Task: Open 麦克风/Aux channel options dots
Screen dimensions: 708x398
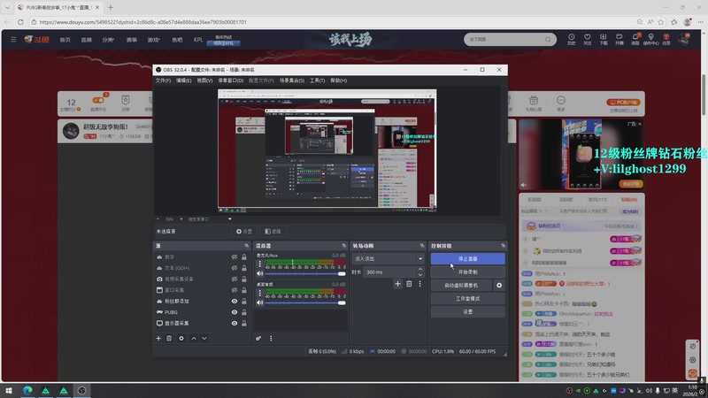Action: point(259,264)
